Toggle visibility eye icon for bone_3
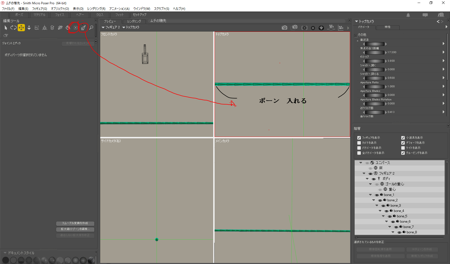Image resolution: width=450 pixels, height=264 pixels. [383, 206]
